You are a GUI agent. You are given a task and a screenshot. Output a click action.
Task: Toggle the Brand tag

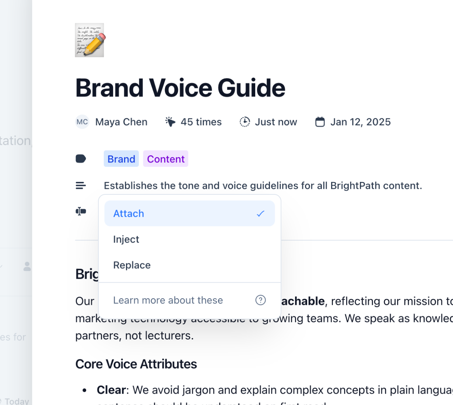pos(121,159)
